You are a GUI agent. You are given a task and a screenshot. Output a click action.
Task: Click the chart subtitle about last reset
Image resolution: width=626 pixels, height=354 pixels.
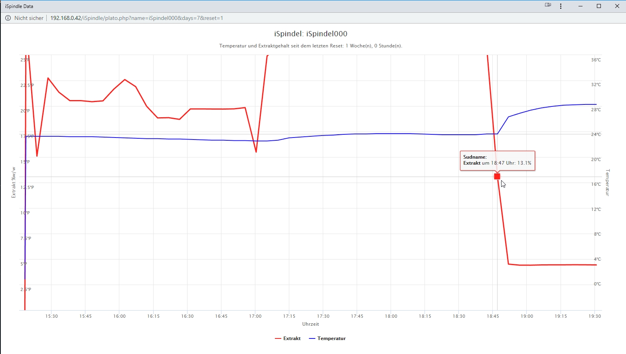point(310,46)
